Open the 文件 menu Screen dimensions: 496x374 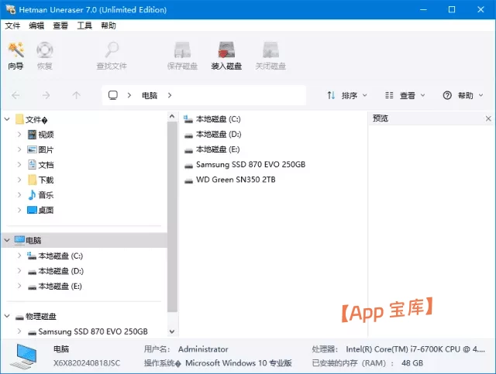click(12, 26)
